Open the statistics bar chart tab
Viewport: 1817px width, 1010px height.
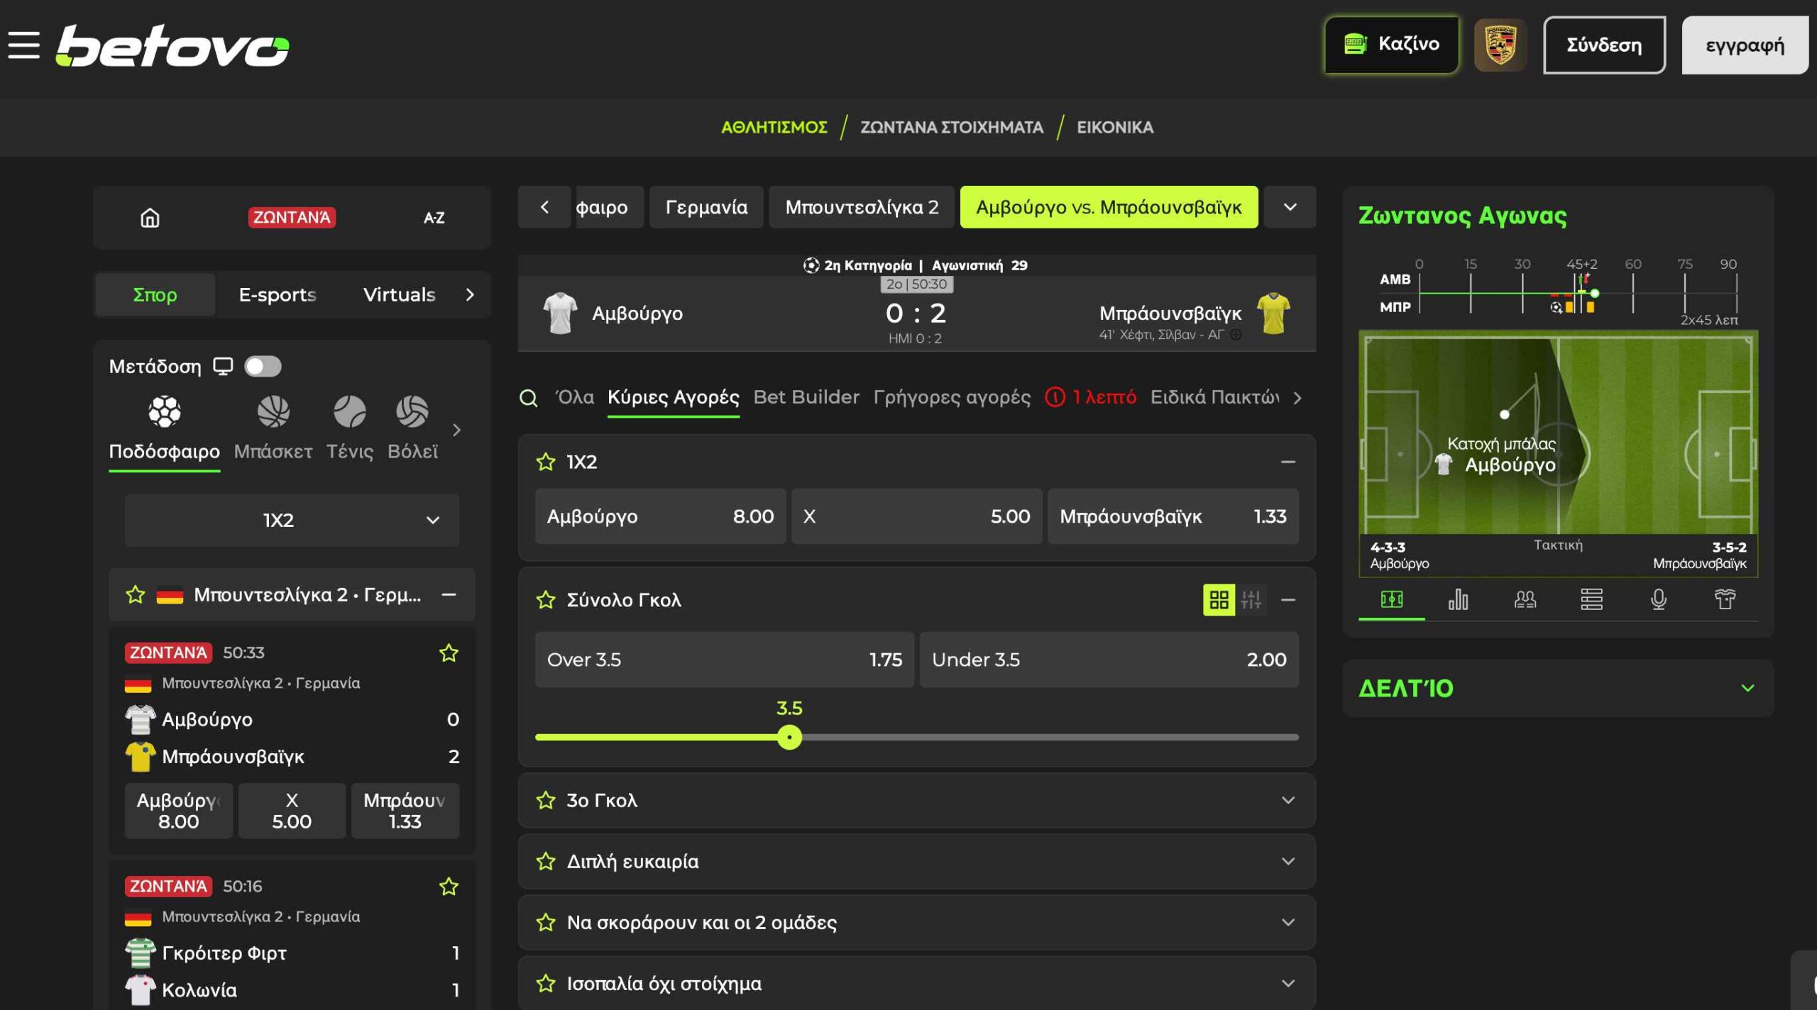click(1458, 599)
